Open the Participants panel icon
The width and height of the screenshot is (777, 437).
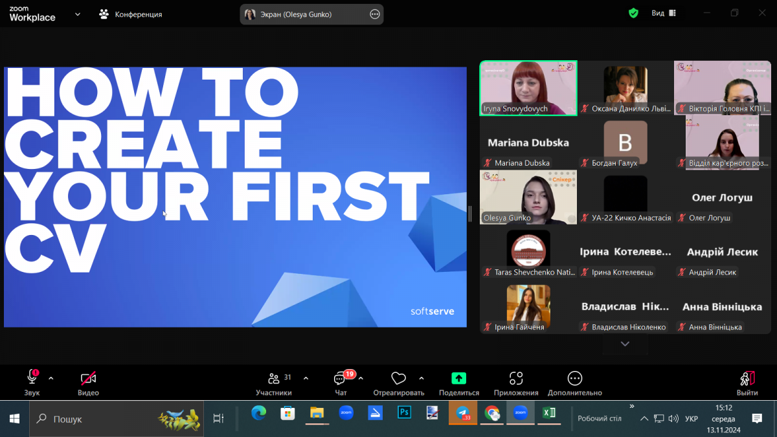(274, 379)
